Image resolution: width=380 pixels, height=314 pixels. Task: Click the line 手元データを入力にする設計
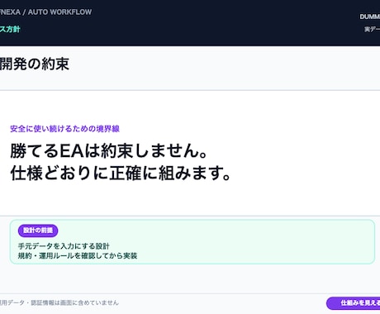coord(64,246)
